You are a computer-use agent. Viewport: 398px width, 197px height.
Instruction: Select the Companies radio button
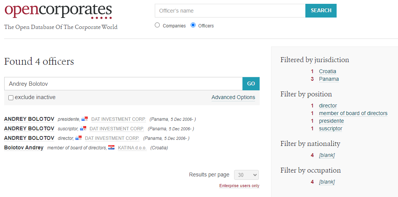tap(157, 25)
